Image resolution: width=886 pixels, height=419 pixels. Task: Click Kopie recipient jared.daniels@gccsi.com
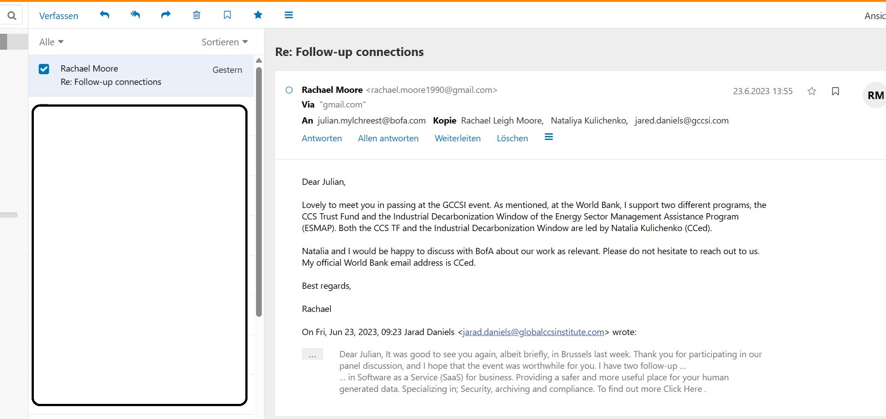tap(682, 120)
